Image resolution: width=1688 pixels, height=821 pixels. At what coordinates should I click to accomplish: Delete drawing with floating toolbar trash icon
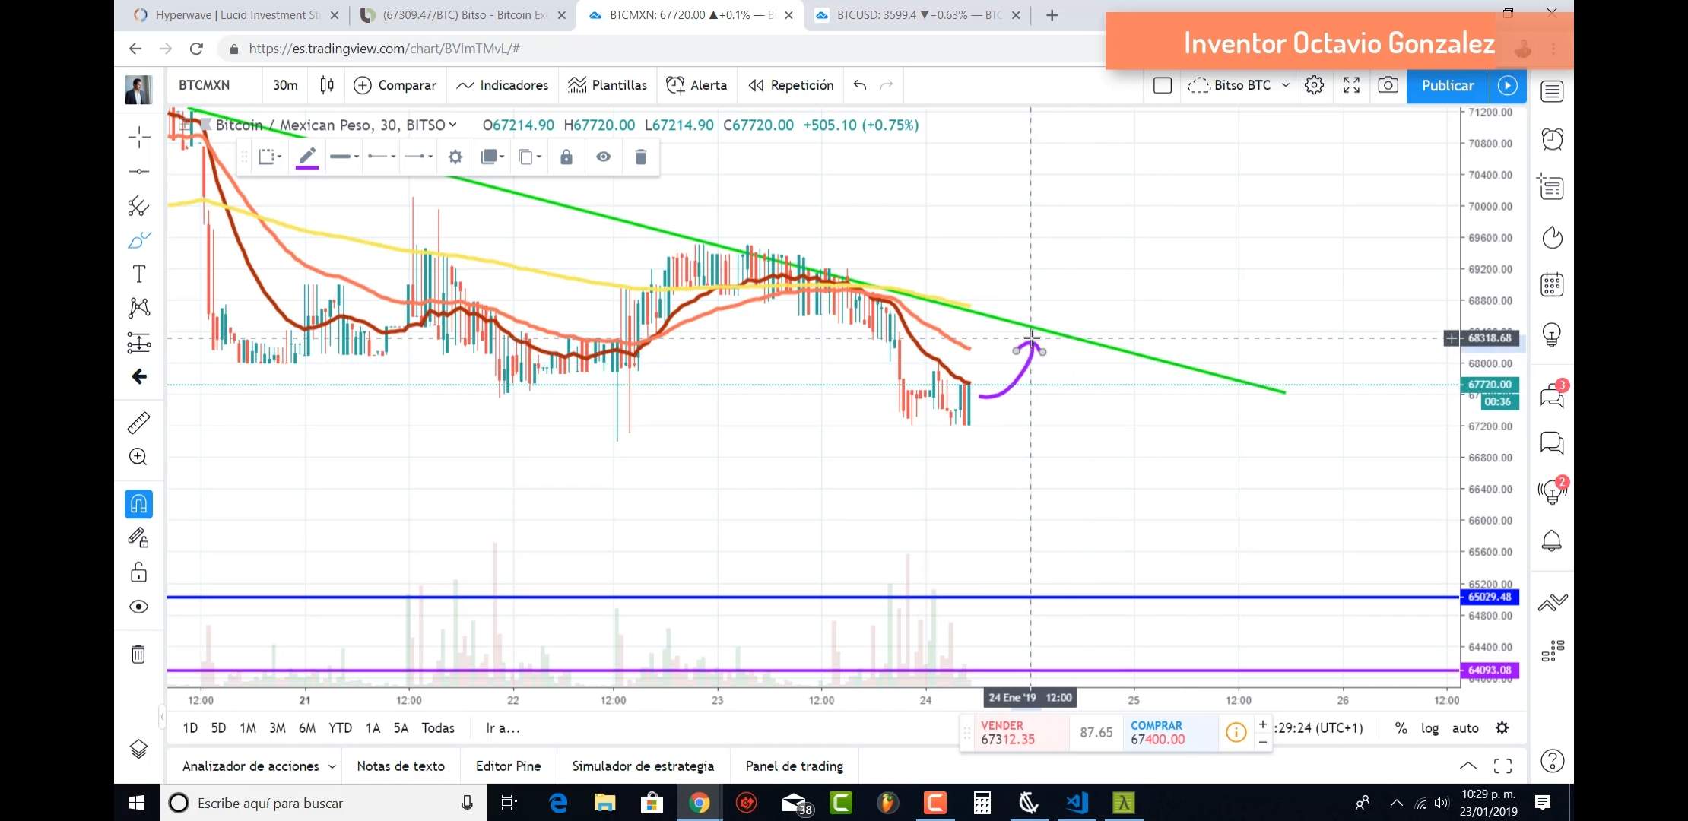pos(640,157)
